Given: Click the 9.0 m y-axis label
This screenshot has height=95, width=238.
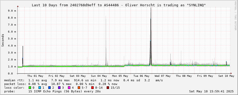Looking at the screenshot, I should (13, 11).
